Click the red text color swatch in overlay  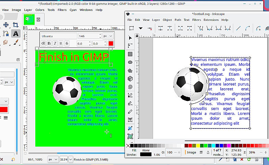pos(111,44)
